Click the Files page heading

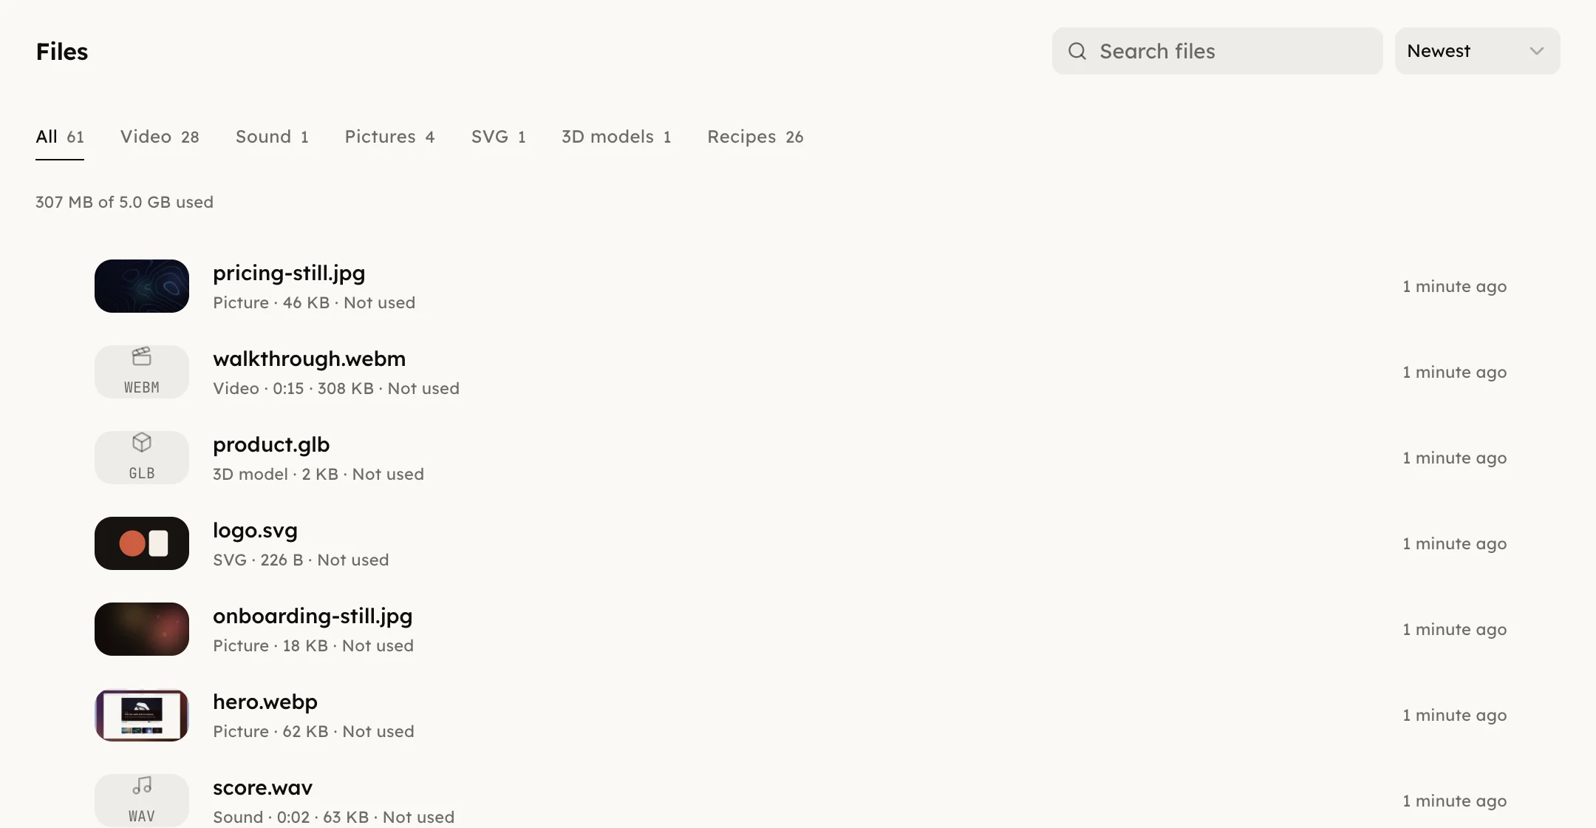(62, 52)
